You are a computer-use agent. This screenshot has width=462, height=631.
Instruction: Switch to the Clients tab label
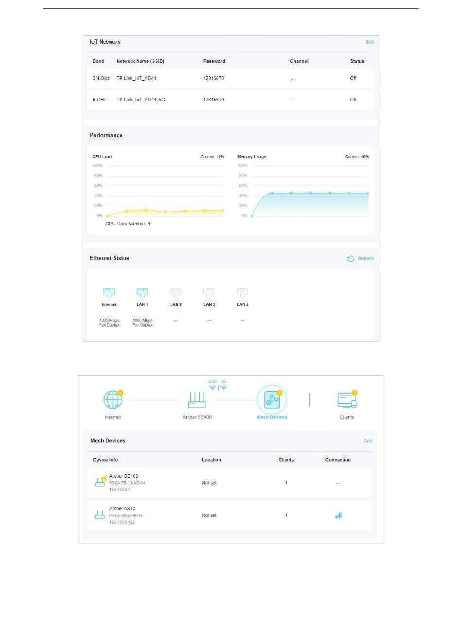click(347, 417)
